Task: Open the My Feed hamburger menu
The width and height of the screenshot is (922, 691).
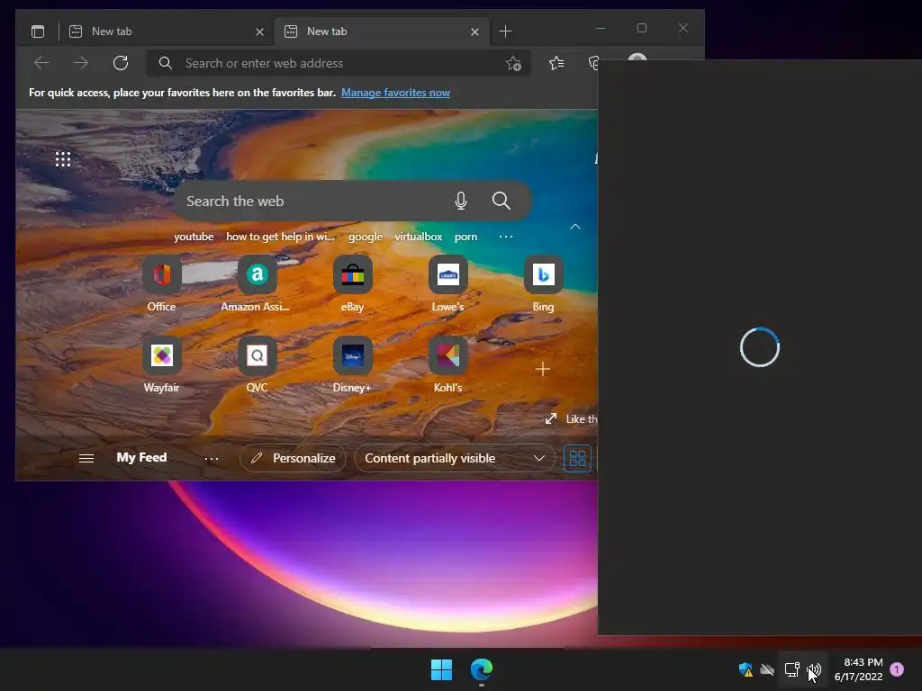Action: pyautogui.click(x=86, y=458)
